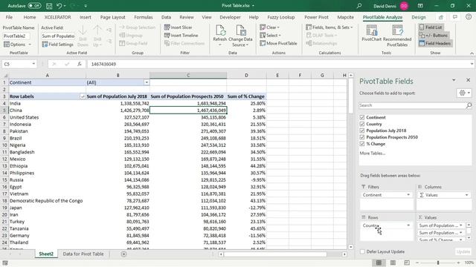This screenshot has height=267, width=476.
Task: Enable Defer Layout Update checkbox
Action: [x=362, y=251]
